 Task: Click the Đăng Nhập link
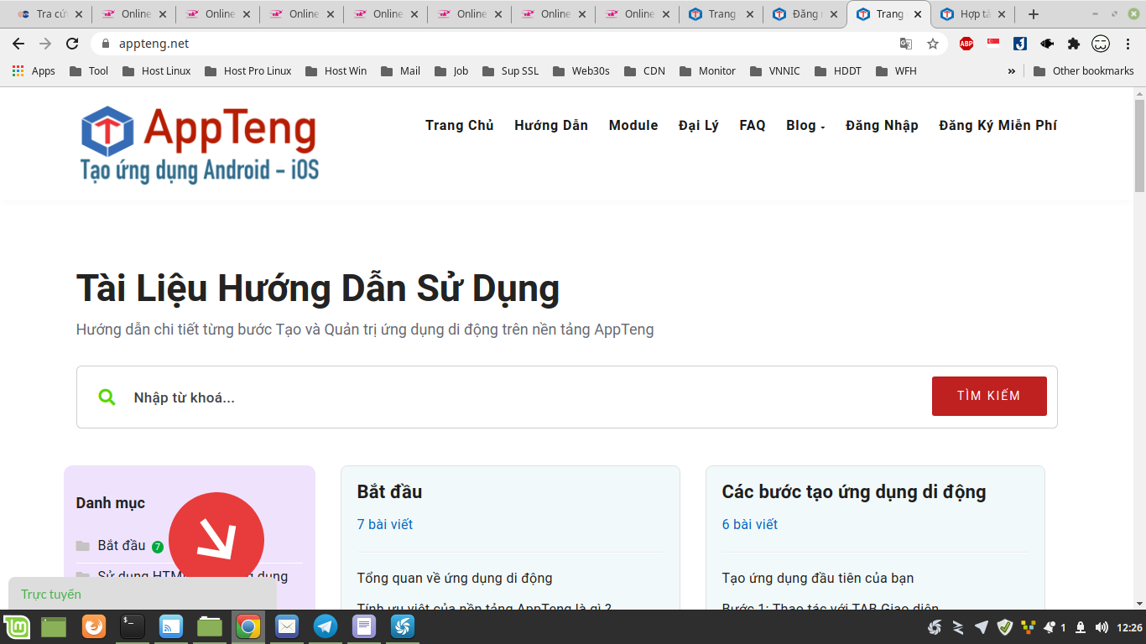click(882, 125)
